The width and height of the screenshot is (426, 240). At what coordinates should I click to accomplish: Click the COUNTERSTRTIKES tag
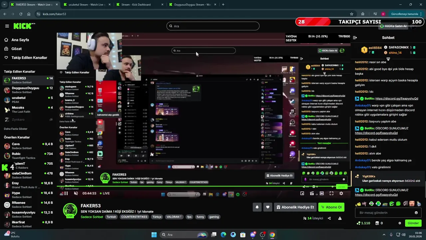coord(134,217)
